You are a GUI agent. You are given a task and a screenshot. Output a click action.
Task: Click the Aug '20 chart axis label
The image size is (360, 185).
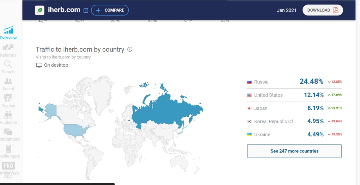coord(43,21)
